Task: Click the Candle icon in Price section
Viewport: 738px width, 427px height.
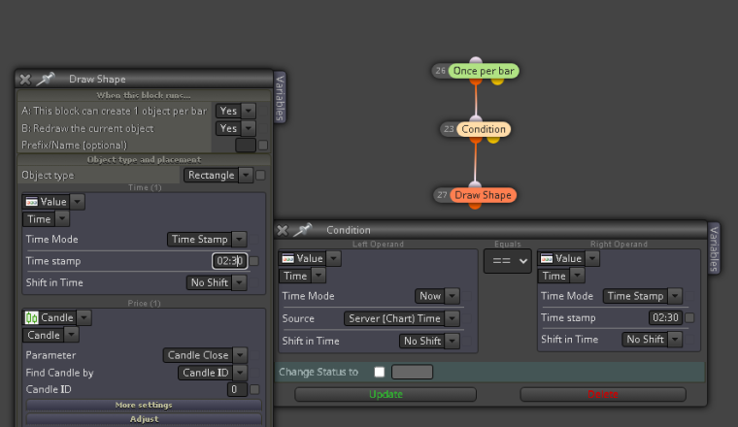Action: tap(31, 318)
